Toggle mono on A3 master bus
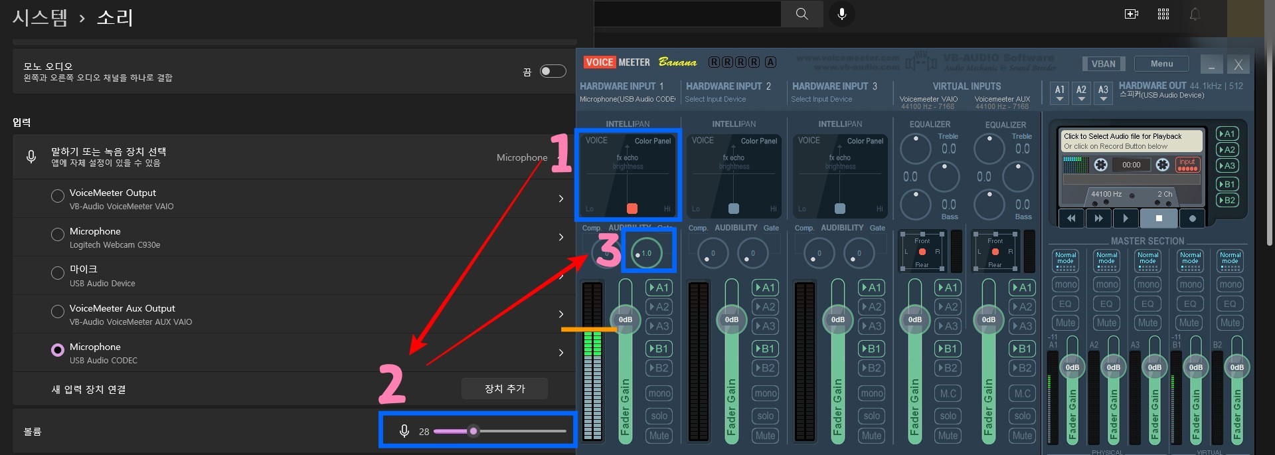 1147,284
